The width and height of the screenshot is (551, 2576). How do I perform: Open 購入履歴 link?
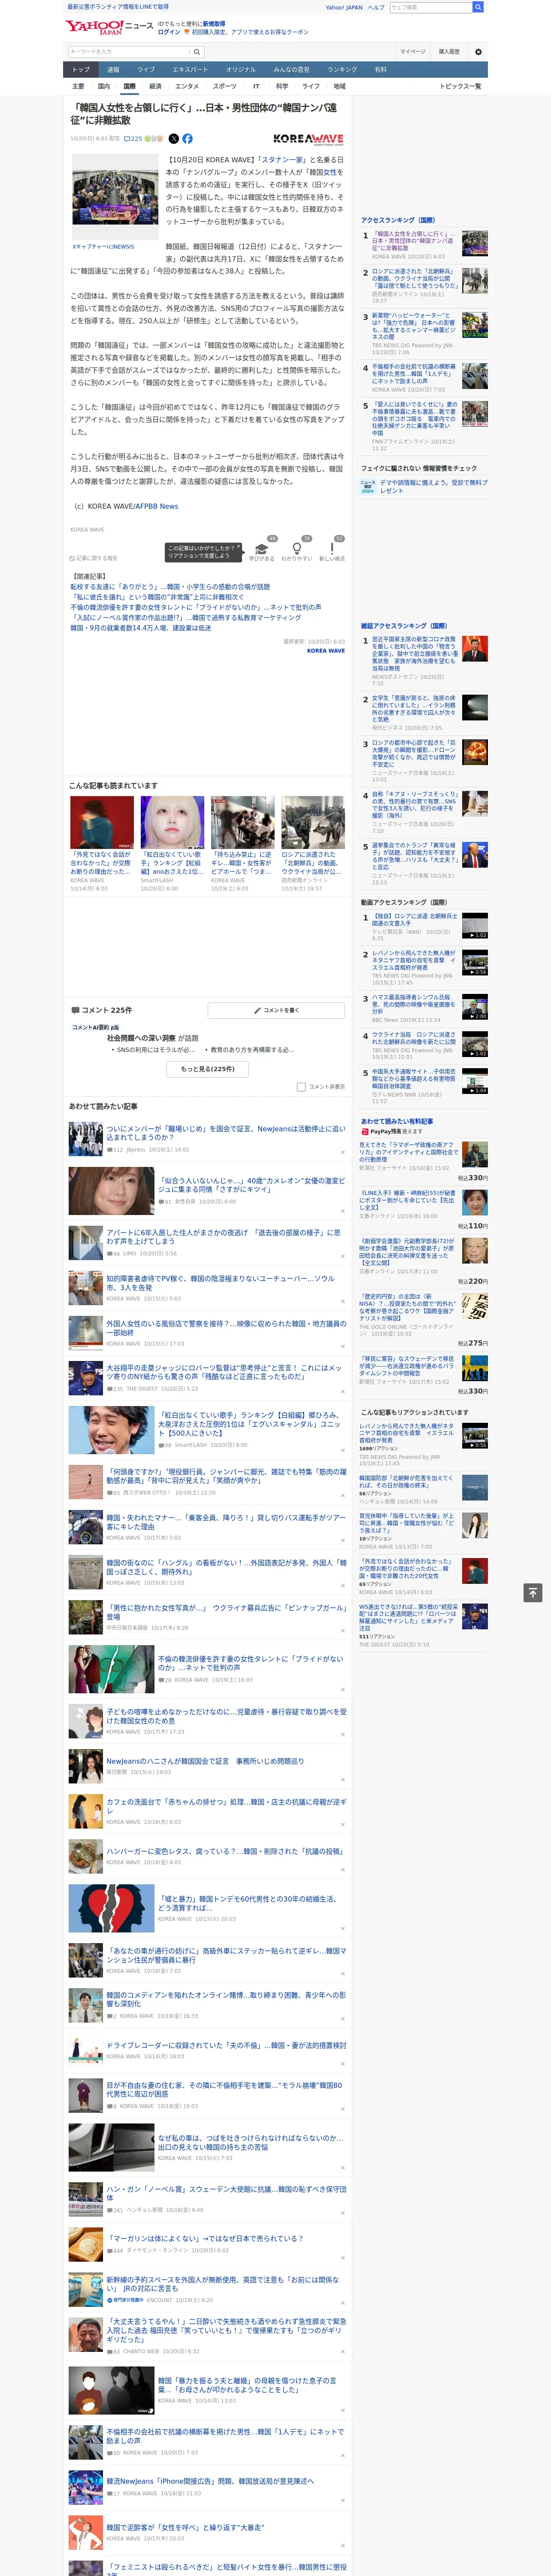coord(449,51)
